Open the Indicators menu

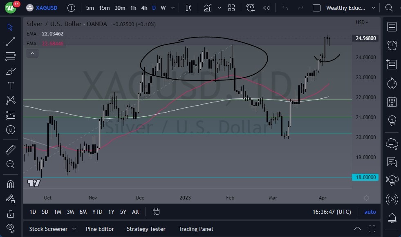[208, 8]
